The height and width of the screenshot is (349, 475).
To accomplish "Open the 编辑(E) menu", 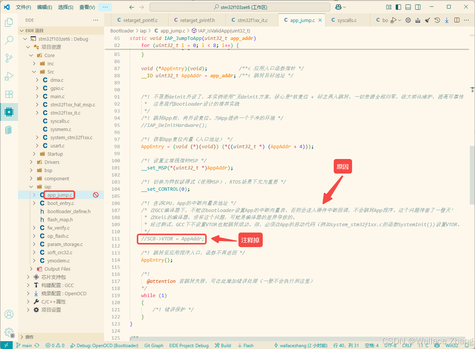I will point(45,7).
